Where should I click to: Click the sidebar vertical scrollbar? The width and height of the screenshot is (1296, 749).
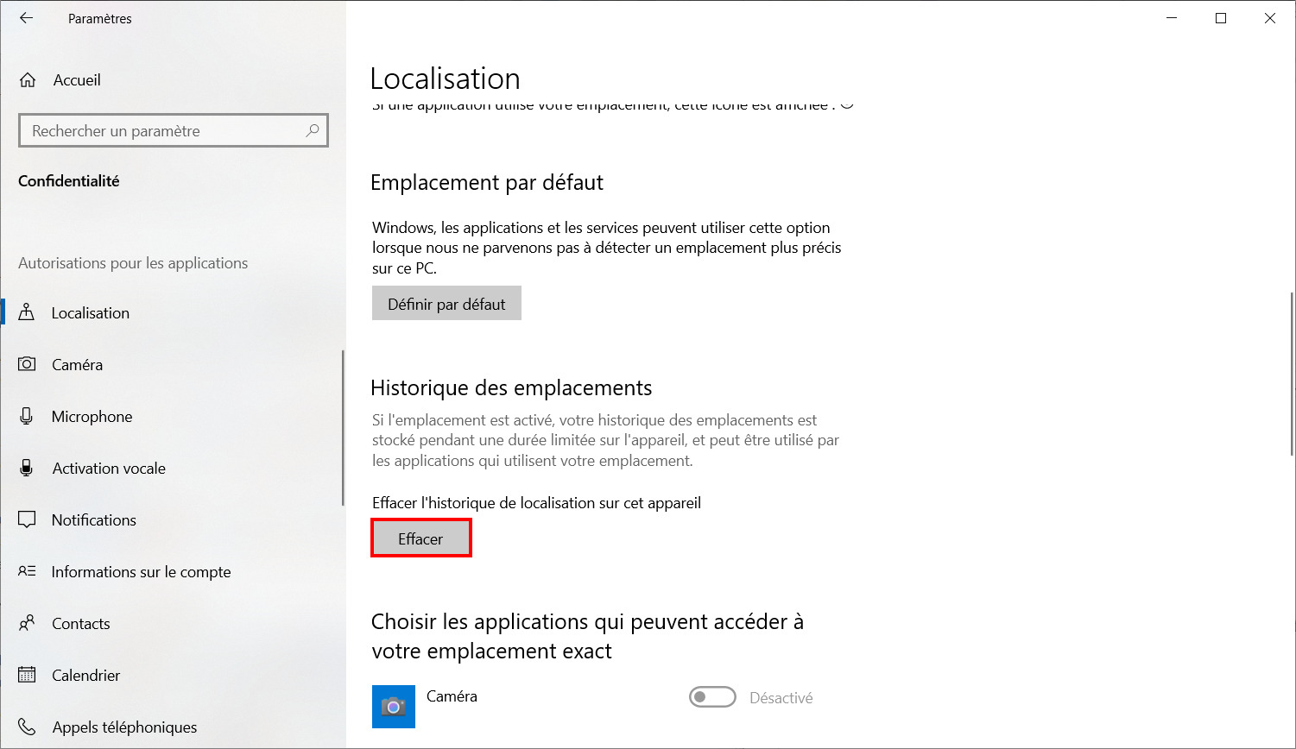click(344, 427)
